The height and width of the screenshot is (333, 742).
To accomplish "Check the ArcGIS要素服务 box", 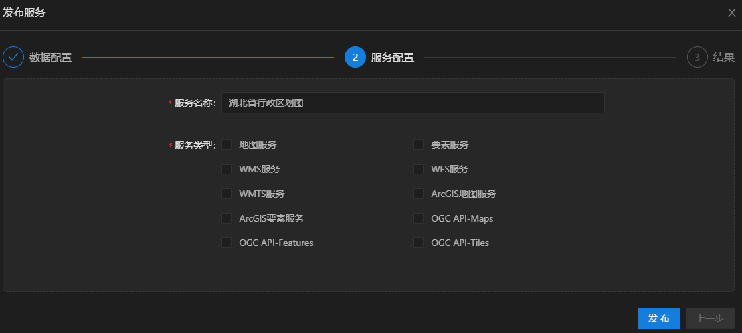I will point(227,218).
